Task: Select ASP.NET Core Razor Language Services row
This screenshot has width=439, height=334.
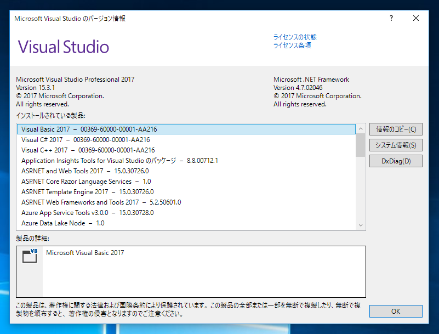Action: point(186,182)
